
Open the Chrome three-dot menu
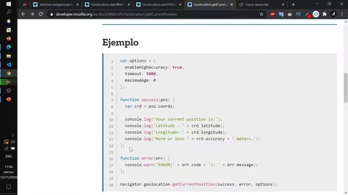(x=342, y=14)
